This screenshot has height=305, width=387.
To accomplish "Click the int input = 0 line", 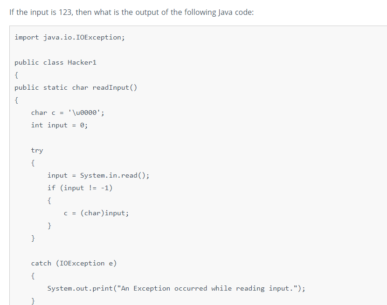I will pyautogui.click(x=59, y=125).
